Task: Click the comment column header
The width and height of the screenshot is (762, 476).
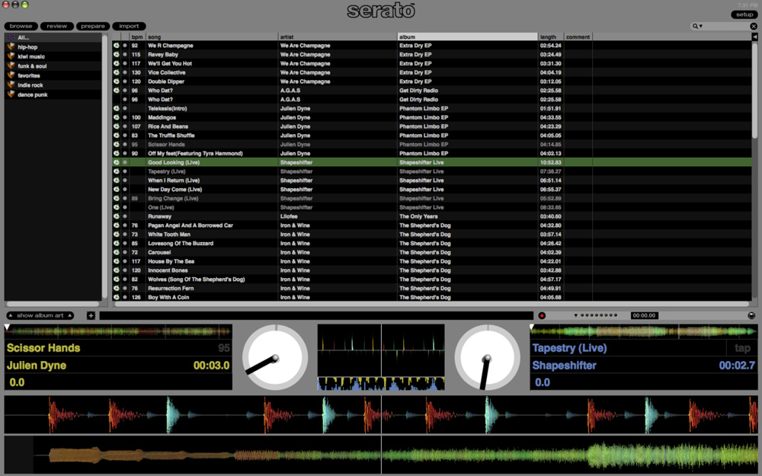Action: tap(578, 37)
